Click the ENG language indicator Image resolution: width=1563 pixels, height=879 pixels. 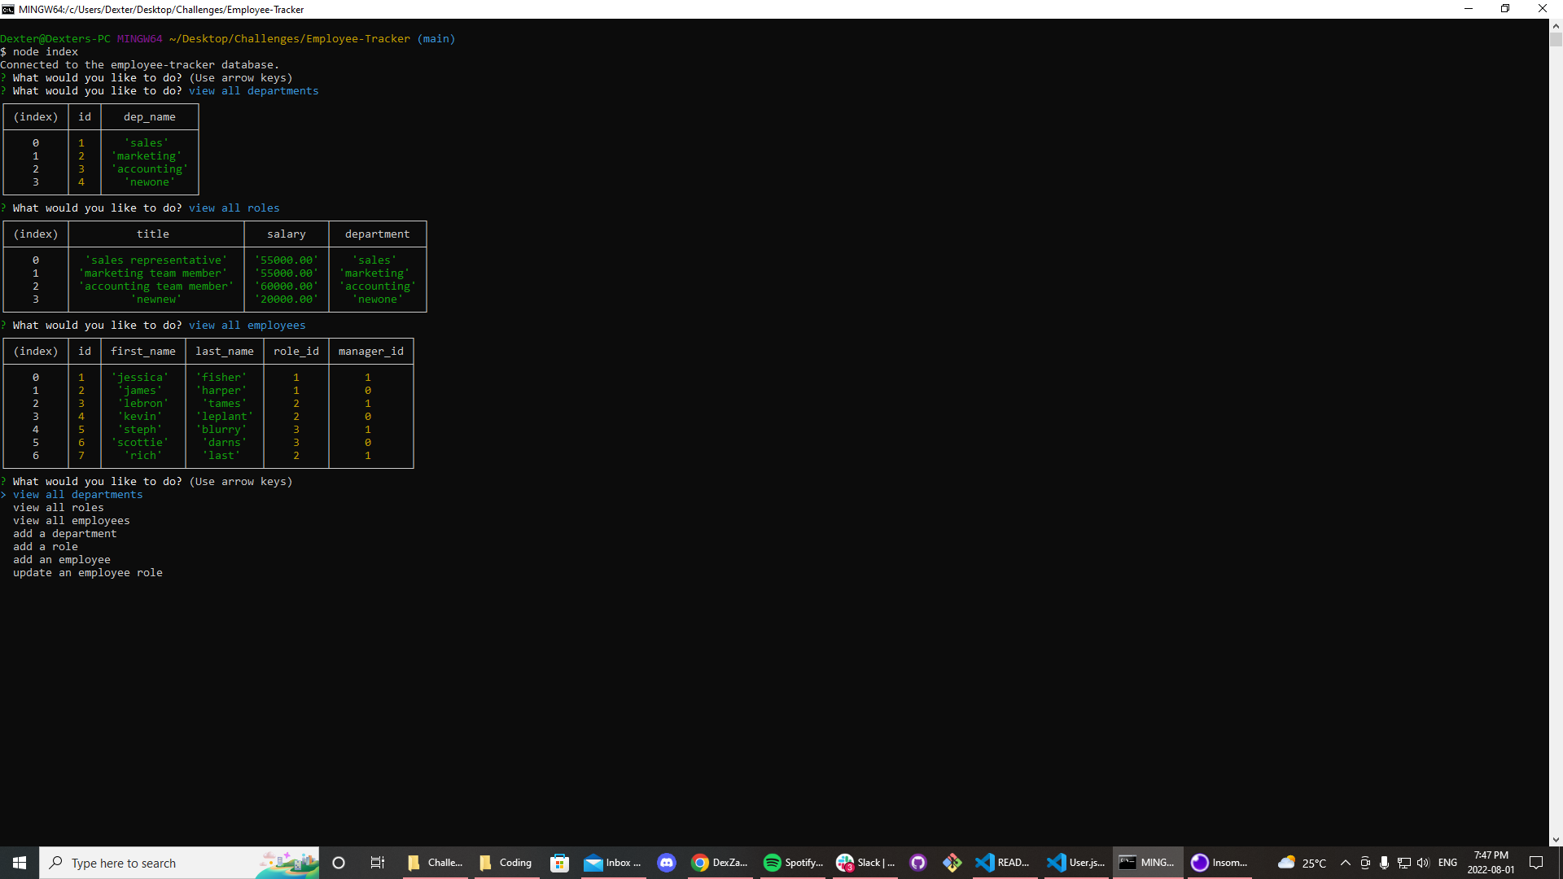tap(1447, 863)
